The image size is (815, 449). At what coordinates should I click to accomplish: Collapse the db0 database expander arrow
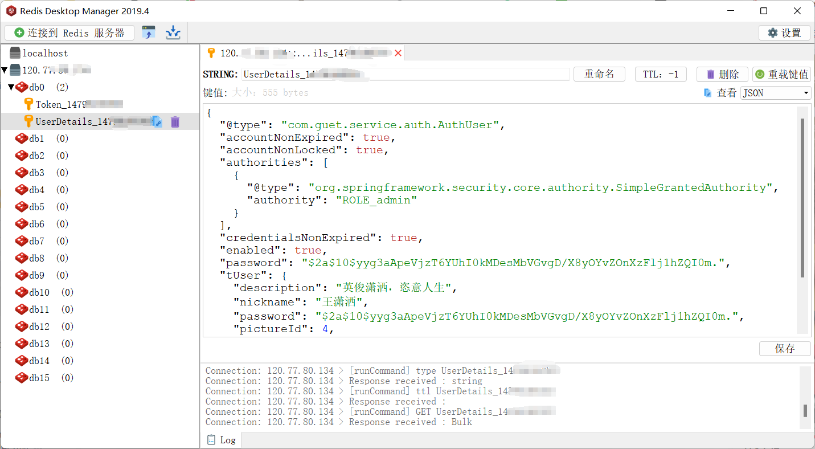point(11,87)
